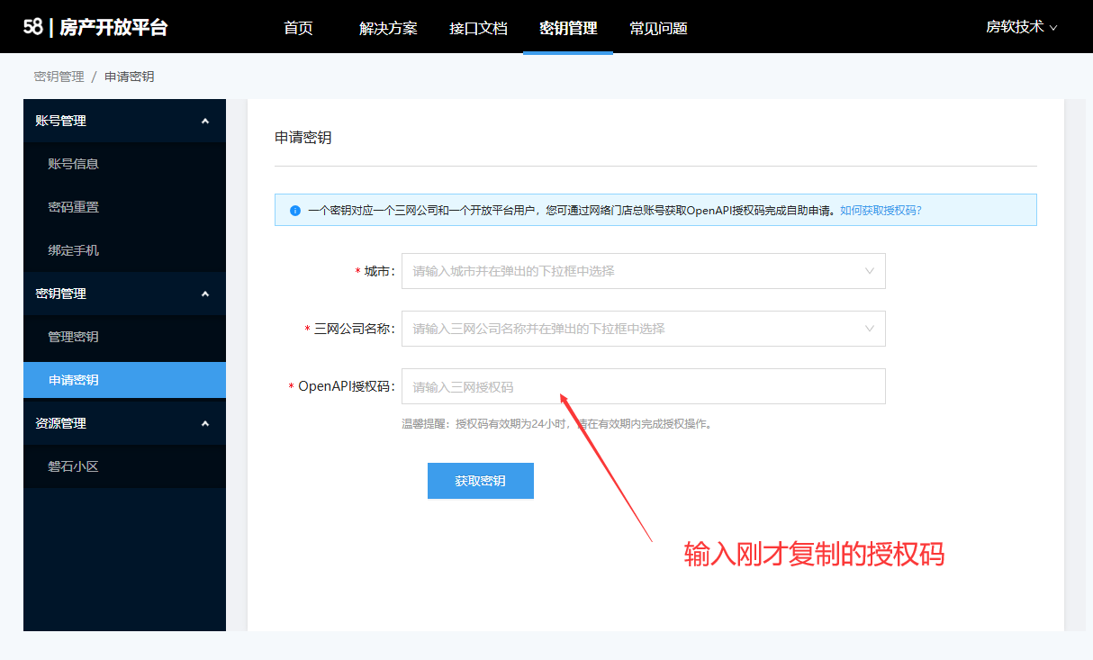The width and height of the screenshot is (1093, 660).
Task: Expand the 城市 dropdown arrow
Action: [x=870, y=271]
